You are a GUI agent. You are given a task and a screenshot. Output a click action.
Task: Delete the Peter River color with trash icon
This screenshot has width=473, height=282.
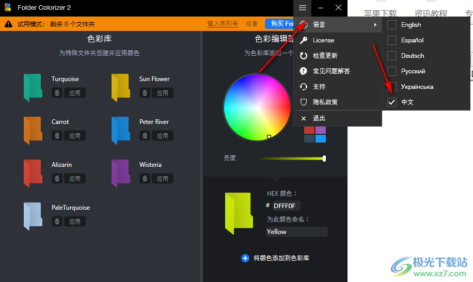tap(145, 136)
